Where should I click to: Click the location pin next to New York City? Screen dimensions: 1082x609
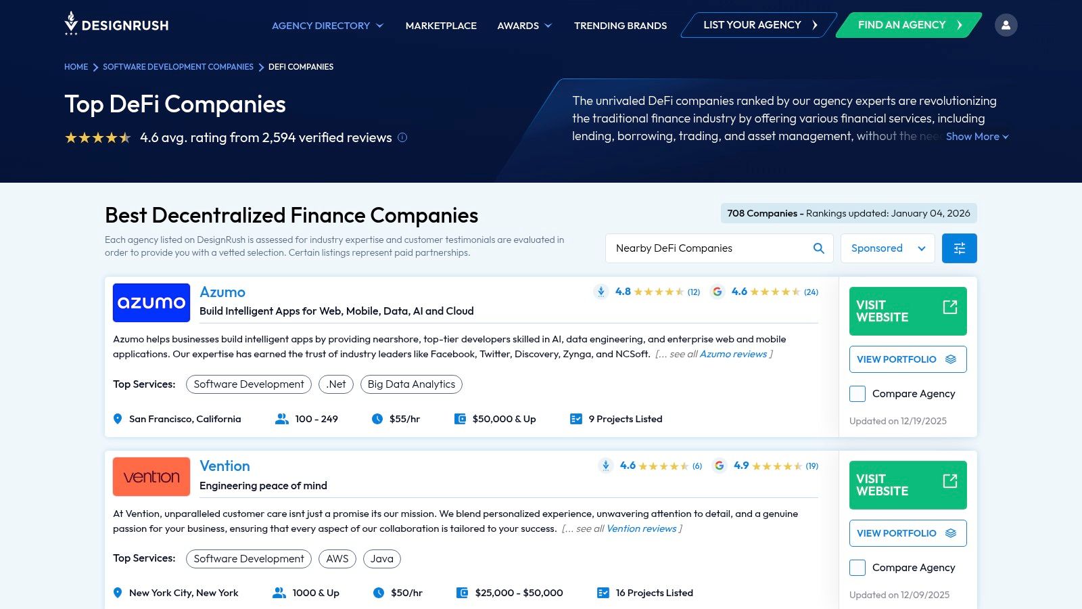tap(118, 593)
